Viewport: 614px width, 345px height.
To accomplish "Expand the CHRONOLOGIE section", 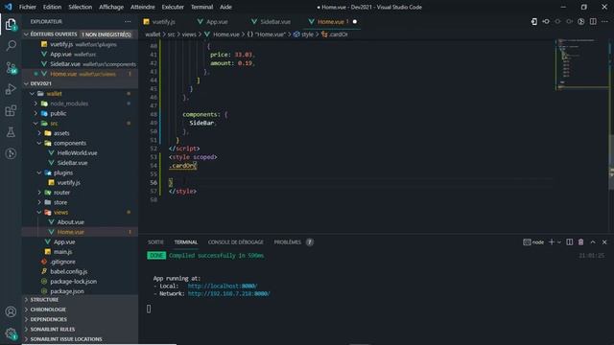I will pos(80,310).
